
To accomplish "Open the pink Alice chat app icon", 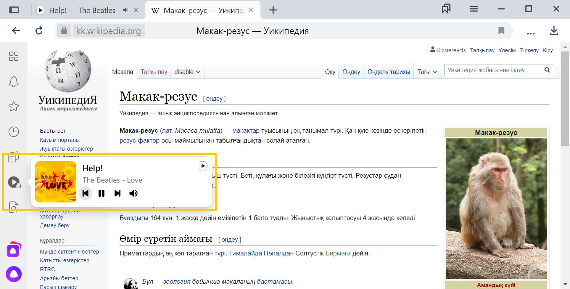I will point(13,249).
